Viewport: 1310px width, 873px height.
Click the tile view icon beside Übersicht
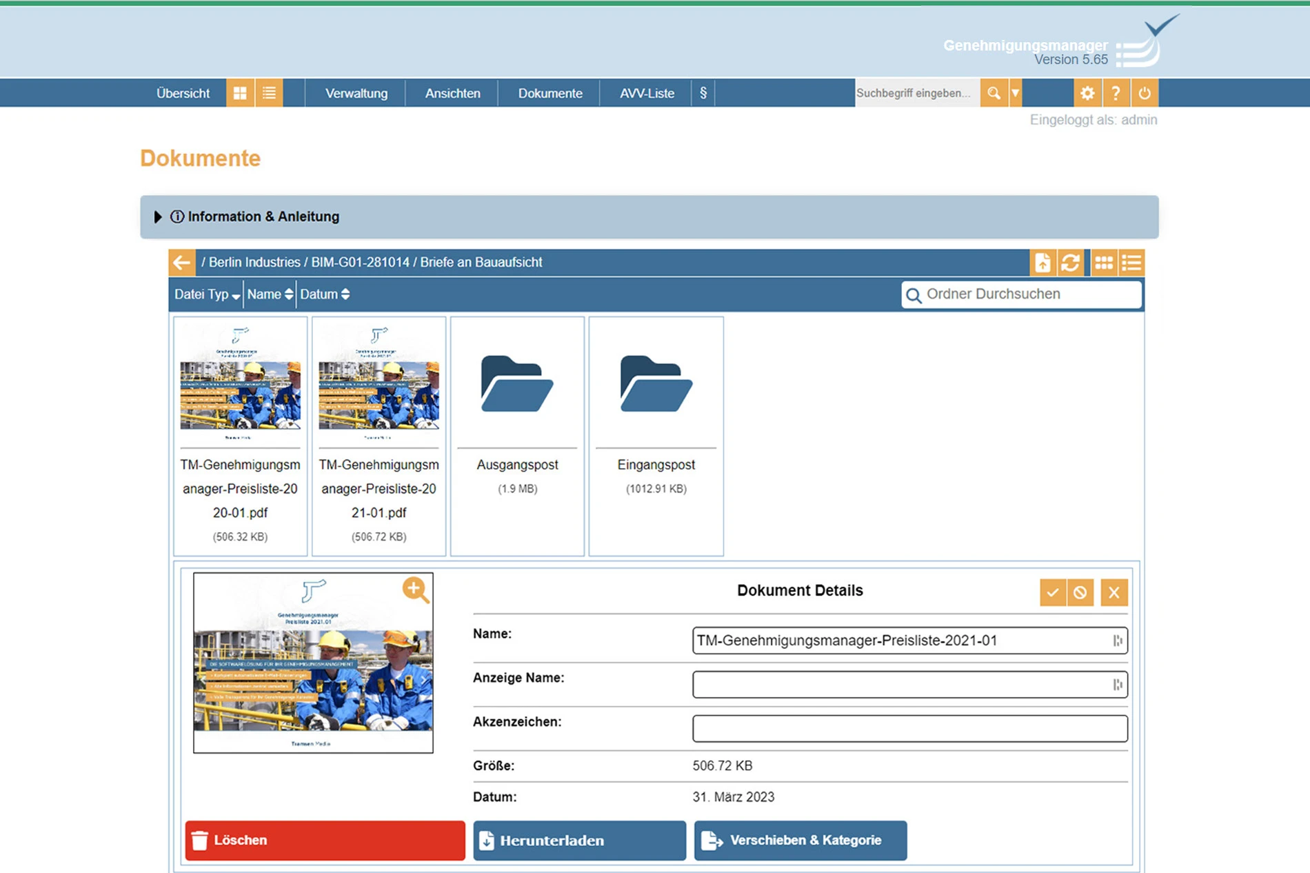(240, 93)
